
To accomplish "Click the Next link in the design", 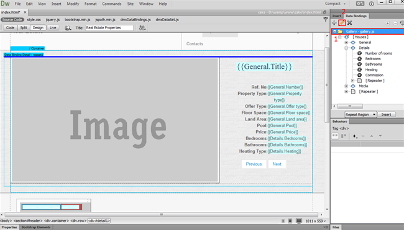I will coord(277,164).
